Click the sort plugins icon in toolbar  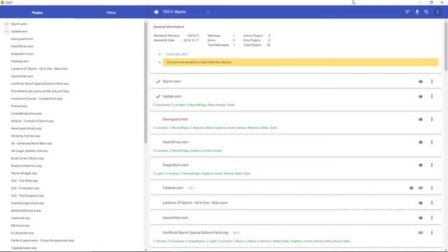(407, 12)
